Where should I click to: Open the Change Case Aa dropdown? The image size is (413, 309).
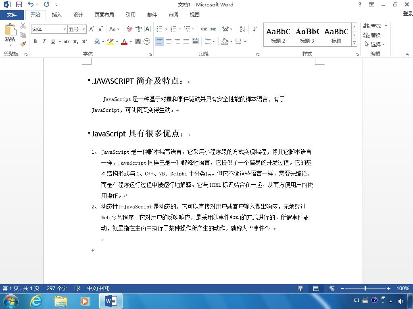click(114, 29)
